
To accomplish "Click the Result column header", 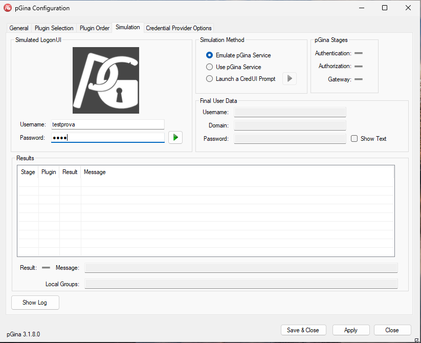I will (70, 172).
